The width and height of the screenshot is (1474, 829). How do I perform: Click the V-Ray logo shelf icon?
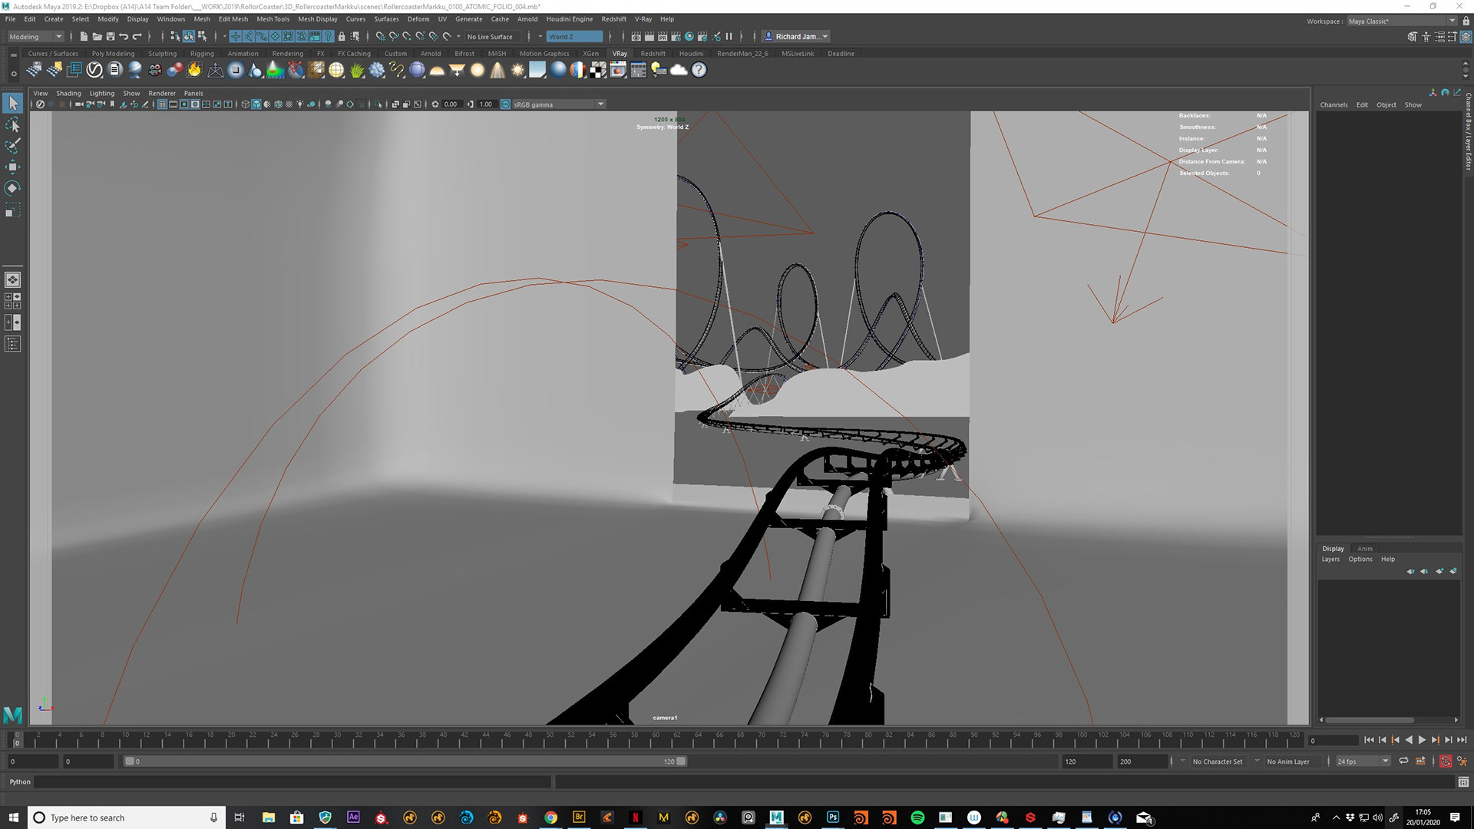coord(94,70)
